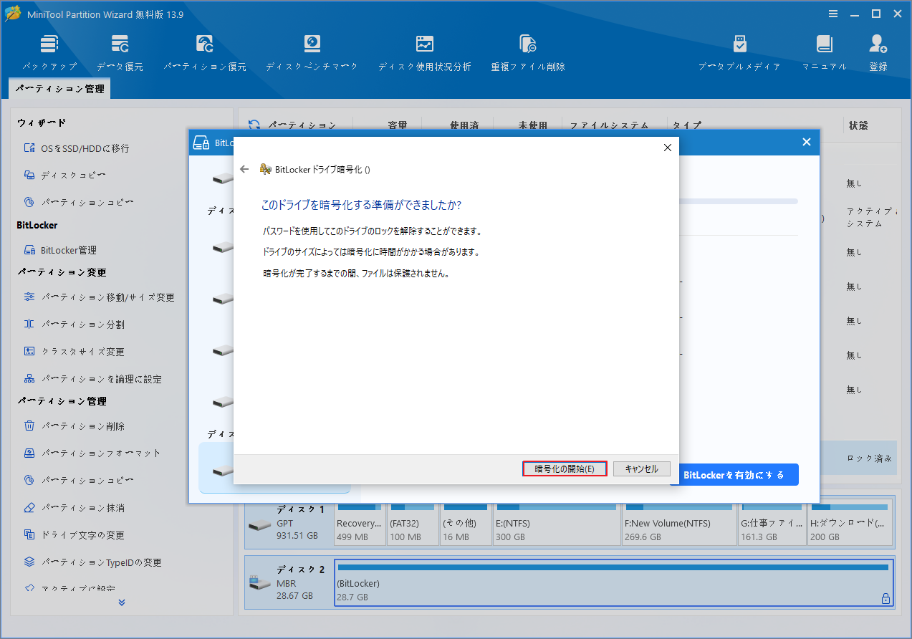Switch to パーティション管理 tab

tap(60, 89)
